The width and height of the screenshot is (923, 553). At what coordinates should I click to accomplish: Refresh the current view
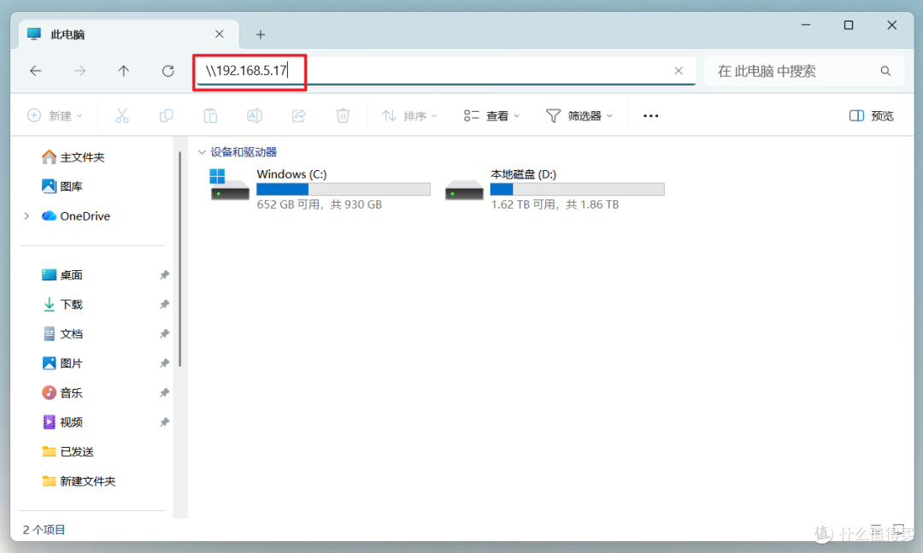point(168,71)
